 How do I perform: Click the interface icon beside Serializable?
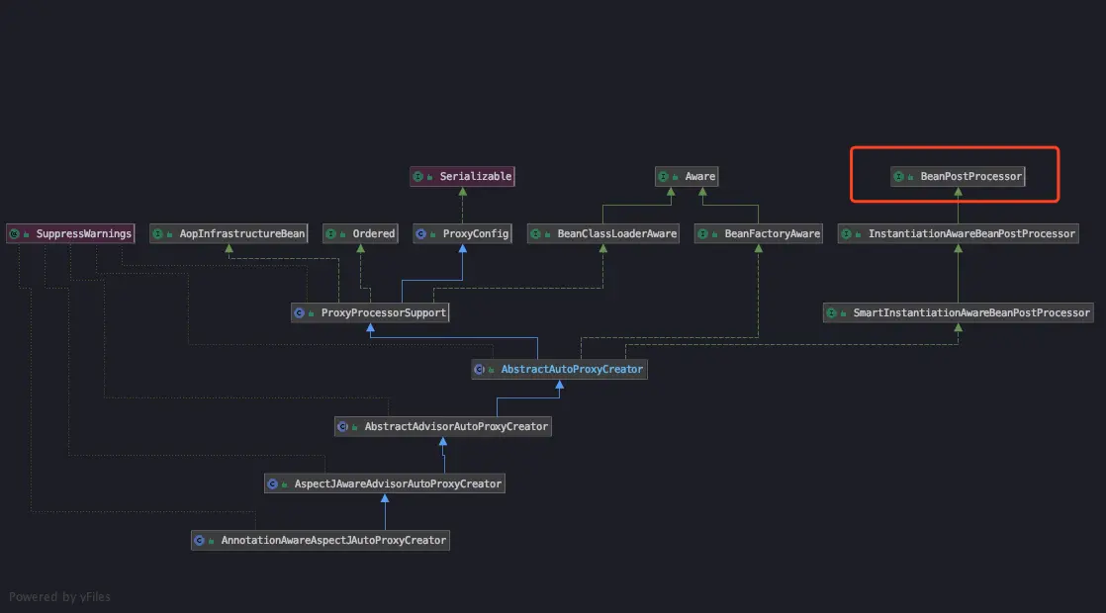(x=419, y=176)
